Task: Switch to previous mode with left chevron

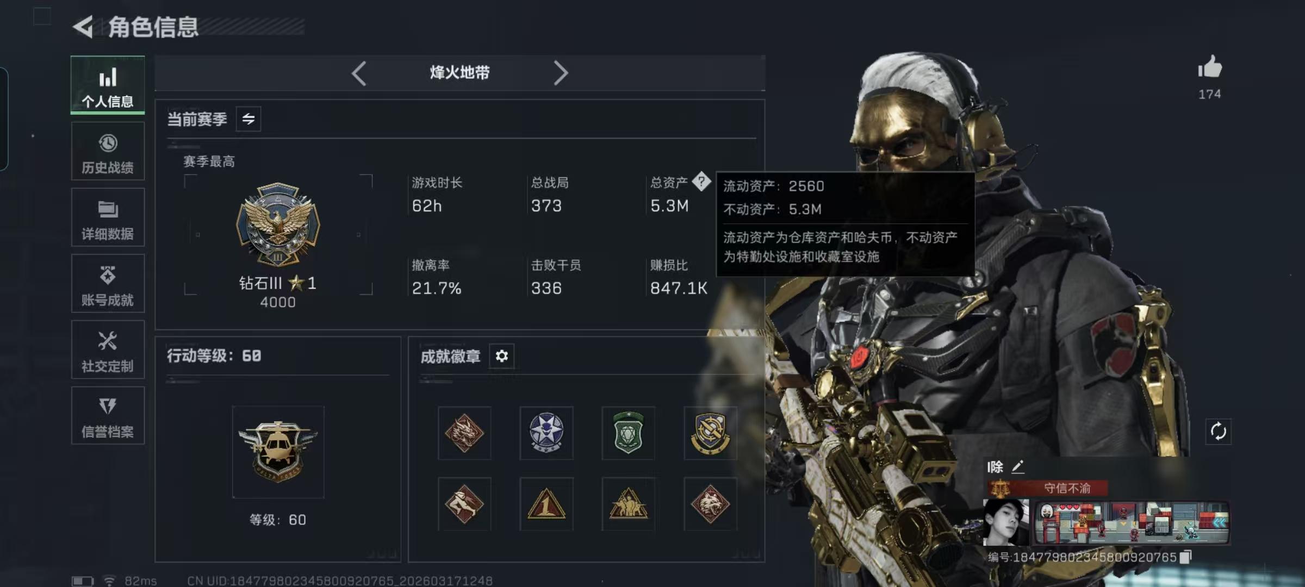Action: pos(359,73)
